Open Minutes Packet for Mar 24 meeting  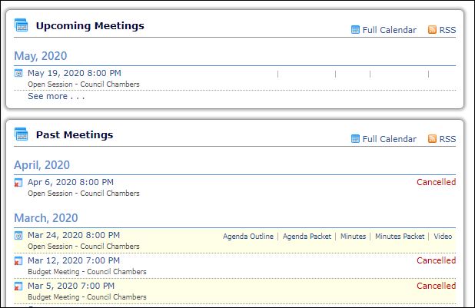coord(400,237)
